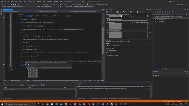Click the code editor horizontal scrollbar
Image resolution: width=189 pixels, height=106 pixels.
(x=56, y=80)
